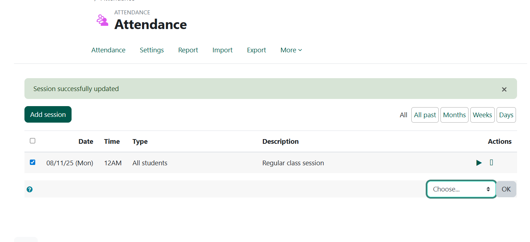Uncheck the 08/11/25 session checkbox
Viewport: 530px width, 242px height.
pos(33,162)
